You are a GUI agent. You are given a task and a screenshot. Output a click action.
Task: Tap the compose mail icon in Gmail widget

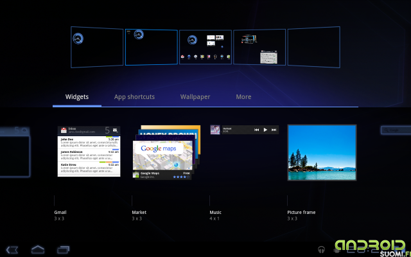click(x=115, y=130)
